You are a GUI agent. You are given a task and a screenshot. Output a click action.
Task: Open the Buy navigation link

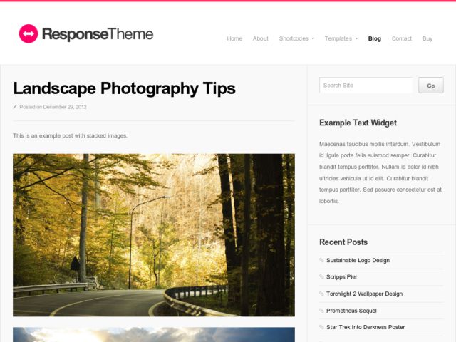click(427, 38)
